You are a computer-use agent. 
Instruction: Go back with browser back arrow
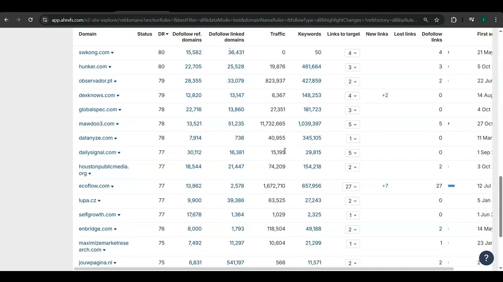coord(6,20)
